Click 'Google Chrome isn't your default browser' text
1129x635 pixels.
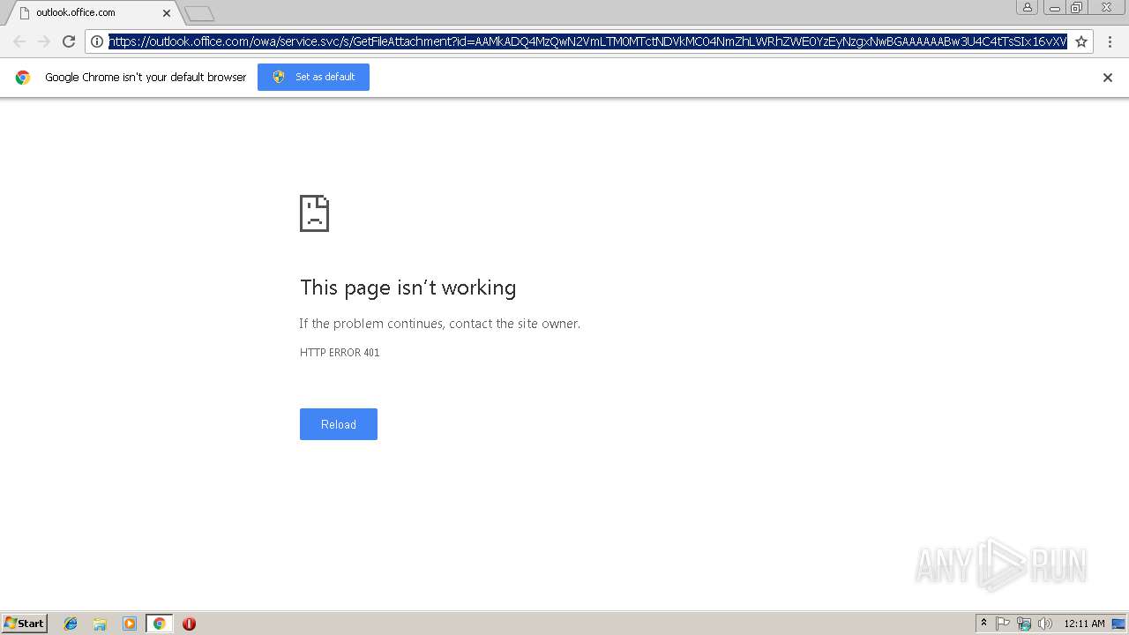point(146,78)
